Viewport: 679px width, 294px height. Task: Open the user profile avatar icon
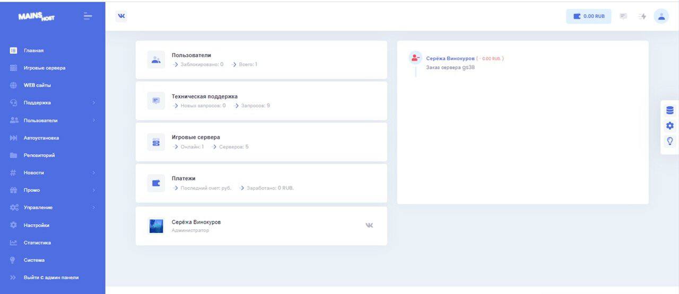point(661,16)
